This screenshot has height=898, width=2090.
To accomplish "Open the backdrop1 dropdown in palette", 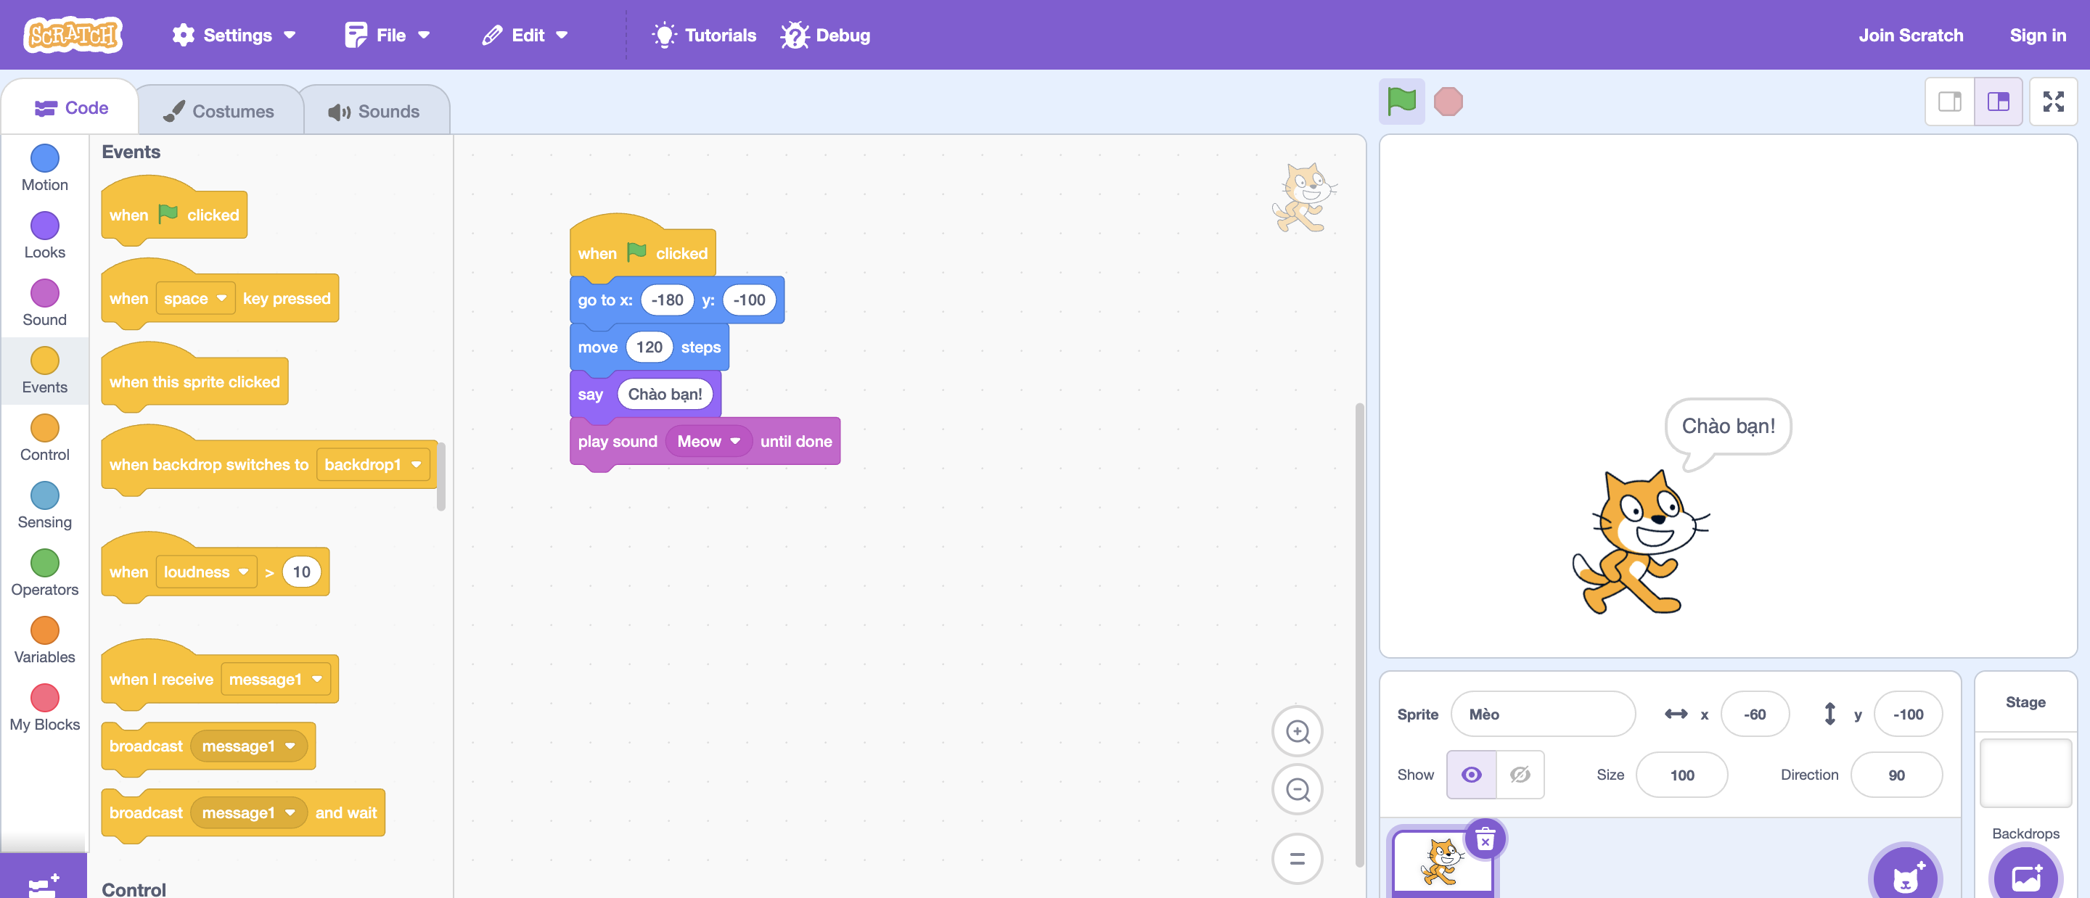I will 372,464.
